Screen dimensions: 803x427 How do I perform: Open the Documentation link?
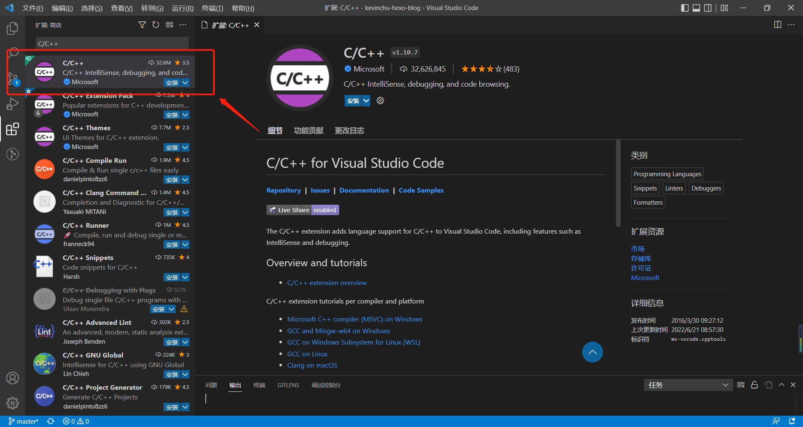point(364,190)
